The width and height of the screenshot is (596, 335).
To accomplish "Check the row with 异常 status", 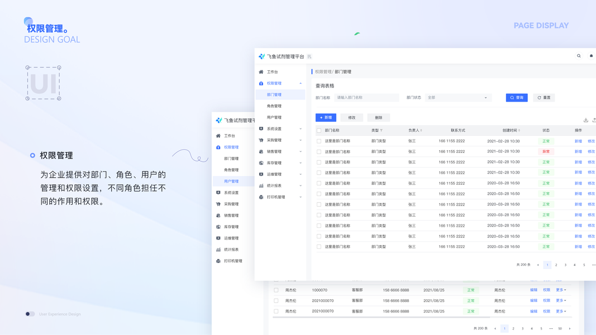I will click(x=319, y=151).
